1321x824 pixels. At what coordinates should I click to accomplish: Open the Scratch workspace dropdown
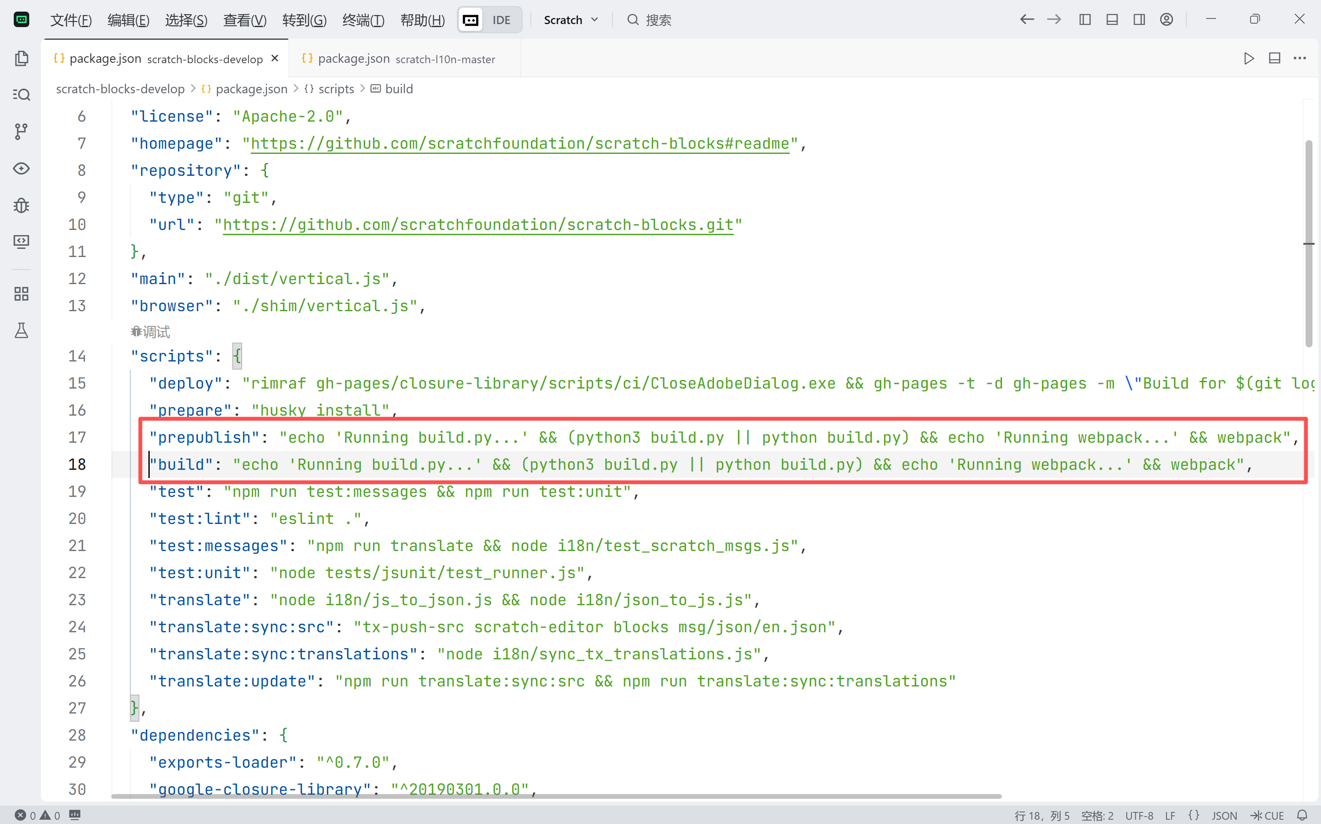point(570,20)
